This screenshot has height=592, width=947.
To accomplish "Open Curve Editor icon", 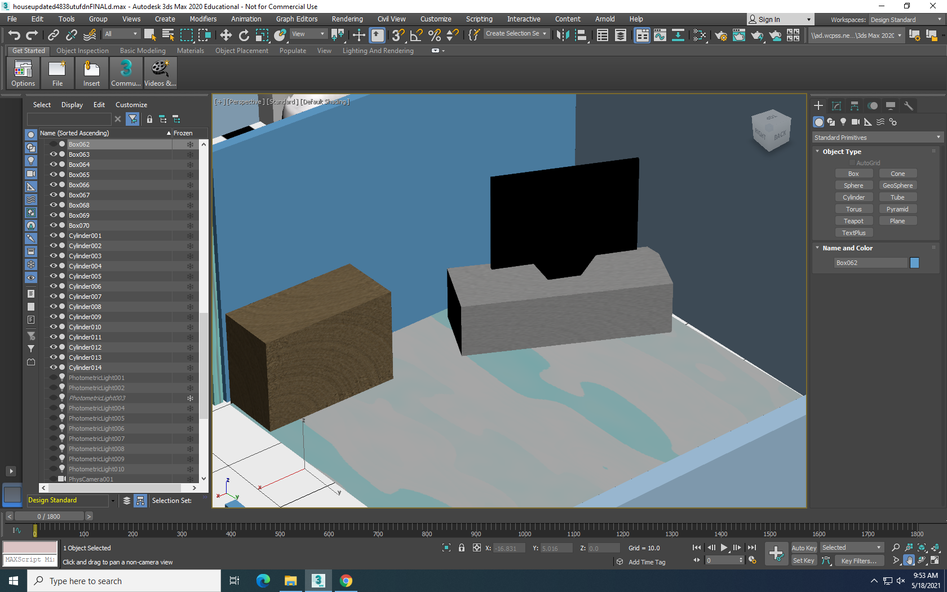I will click(660, 35).
